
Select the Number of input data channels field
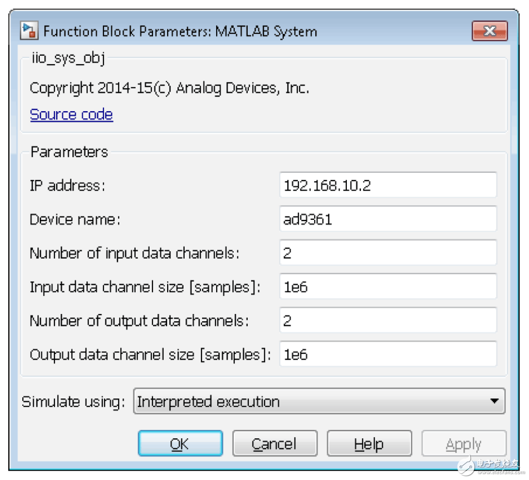tap(388, 253)
